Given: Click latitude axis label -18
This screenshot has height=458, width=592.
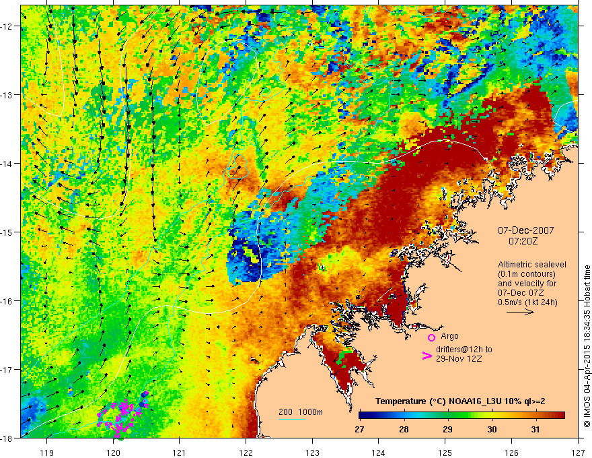Looking at the screenshot, I should click(x=7, y=438).
